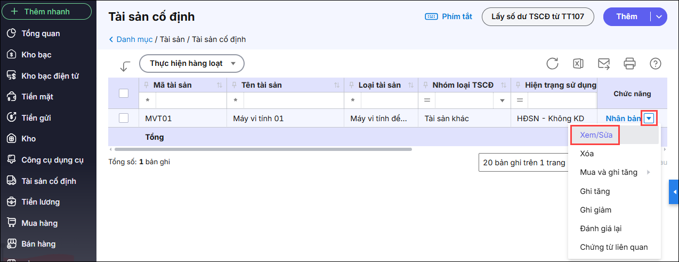Click the refresh icon in the toolbar
Image resolution: width=679 pixels, height=262 pixels.
pyautogui.click(x=552, y=64)
